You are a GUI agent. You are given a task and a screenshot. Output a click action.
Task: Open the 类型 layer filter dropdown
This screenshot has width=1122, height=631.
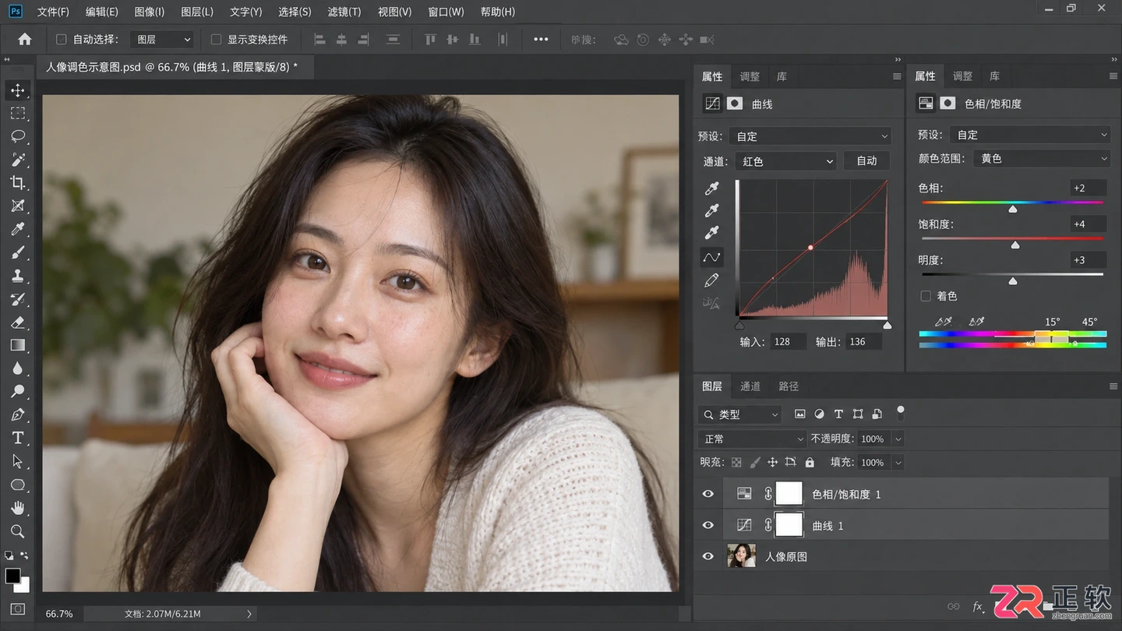point(740,414)
